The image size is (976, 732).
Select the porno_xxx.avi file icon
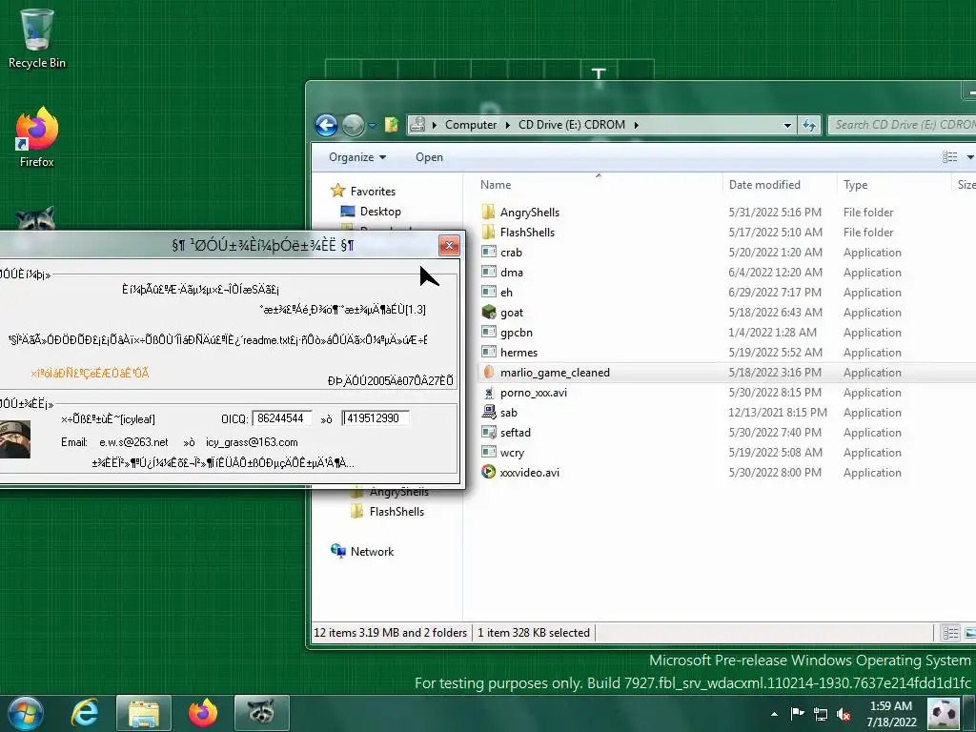(489, 392)
